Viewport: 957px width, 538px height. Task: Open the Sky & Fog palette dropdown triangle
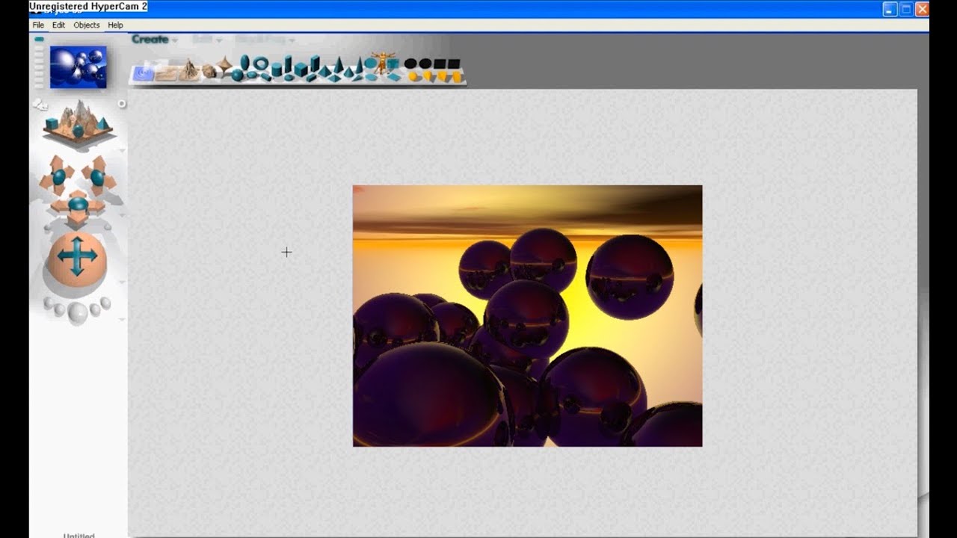[x=292, y=40]
